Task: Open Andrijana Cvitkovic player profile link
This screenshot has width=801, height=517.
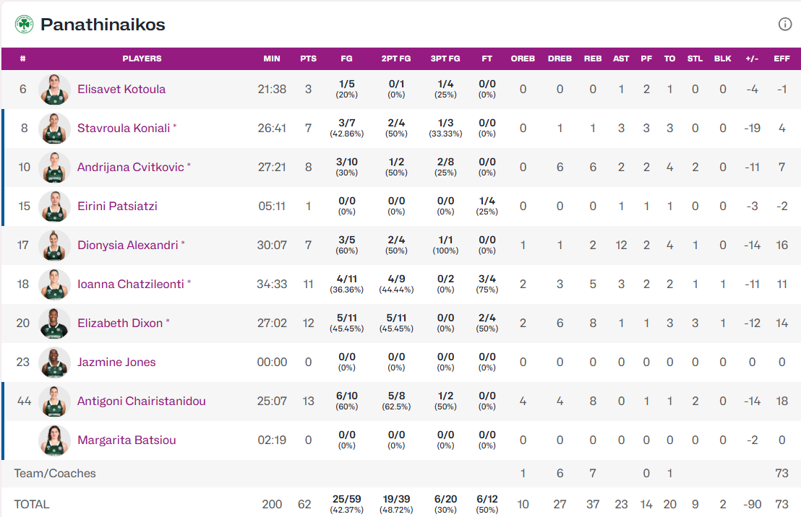Action: [x=130, y=167]
